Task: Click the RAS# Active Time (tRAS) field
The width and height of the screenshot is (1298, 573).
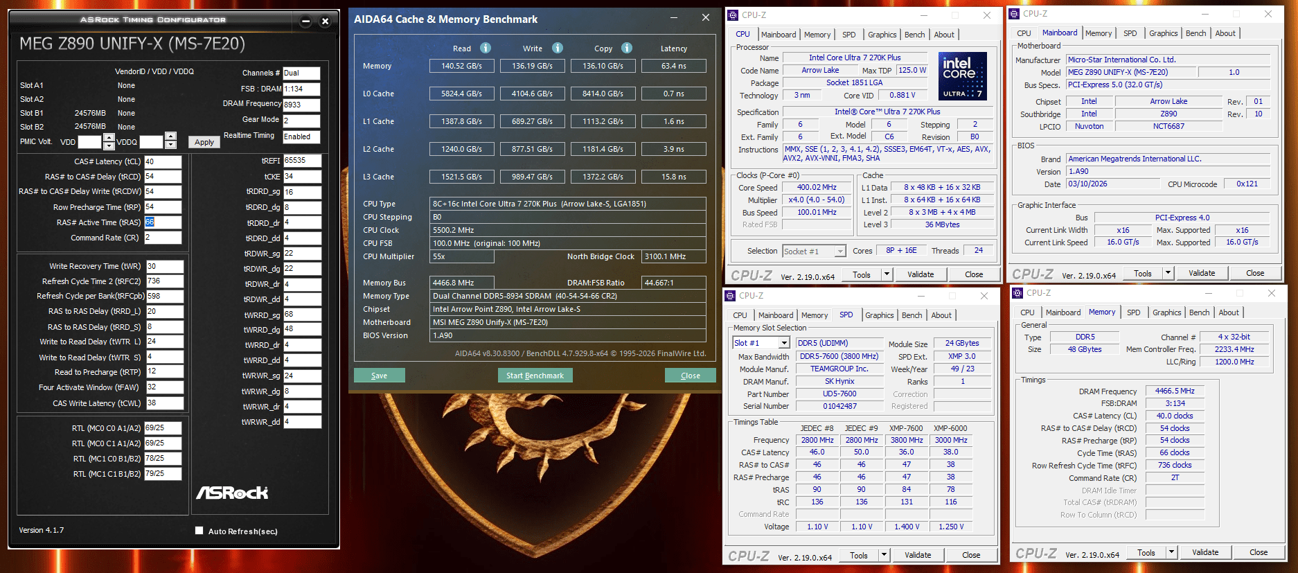Action: [163, 222]
